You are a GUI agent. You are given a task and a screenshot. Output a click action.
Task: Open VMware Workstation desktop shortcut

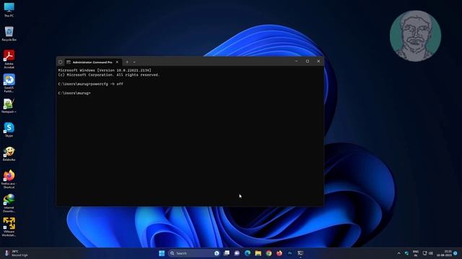9,227
